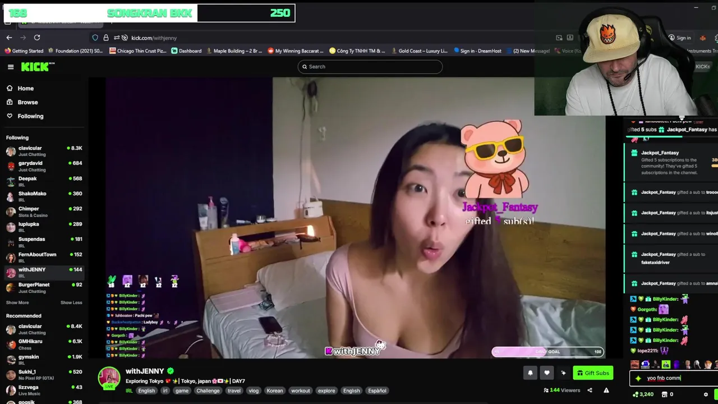Click the withJENNY verified badge

tap(171, 371)
